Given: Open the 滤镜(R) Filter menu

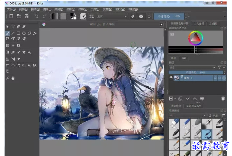Looking at the screenshot, I should (83, 9).
